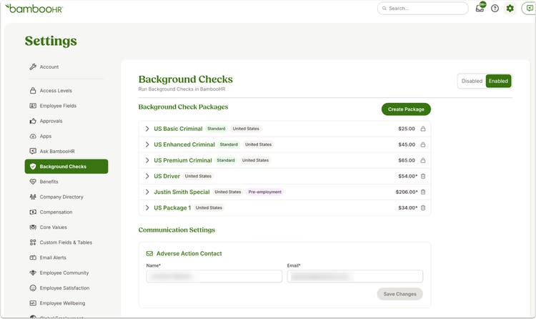Open the US Basic Criminal package name
The width and height of the screenshot is (536, 319).
pyautogui.click(x=178, y=129)
